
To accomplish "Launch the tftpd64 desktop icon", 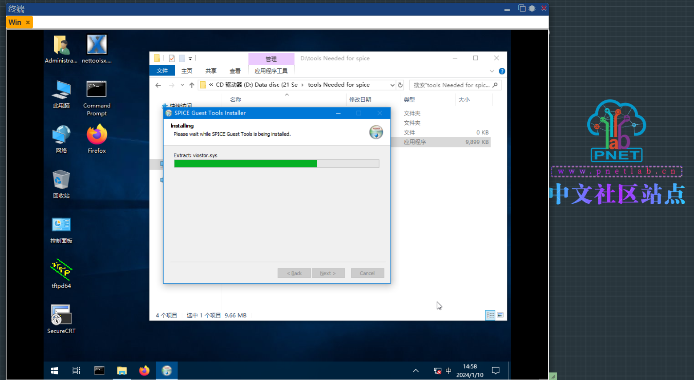I will (x=61, y=274).
